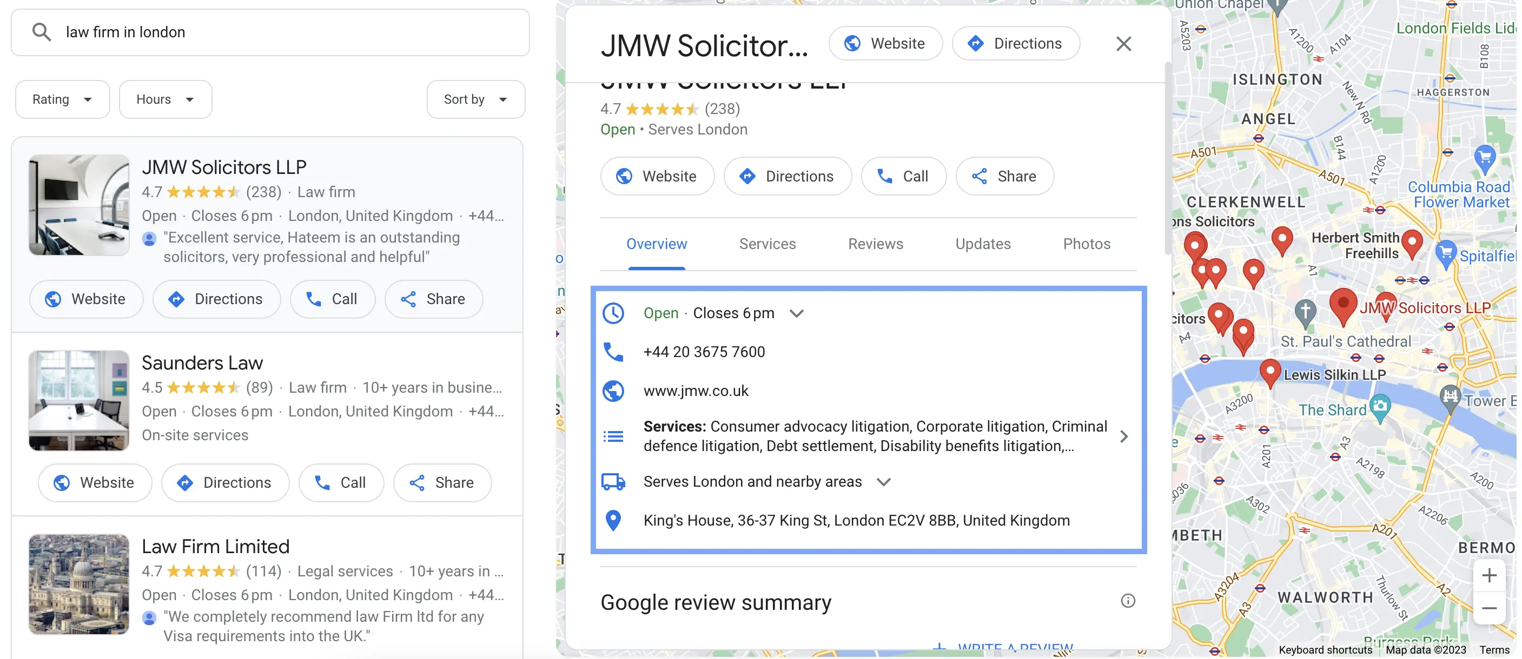Screen dimensions: 1522x659
Task: Select the Overview tab in JMW panel
Action: click(x=656, y=243)
